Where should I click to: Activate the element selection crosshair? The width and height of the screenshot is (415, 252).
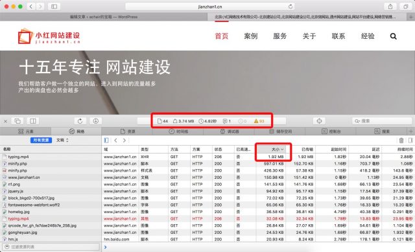[319, 121]
